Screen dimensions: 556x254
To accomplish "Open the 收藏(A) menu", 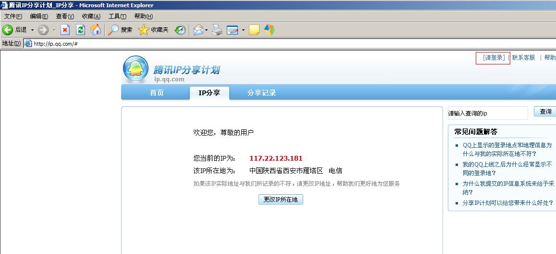I will [91, 16].
